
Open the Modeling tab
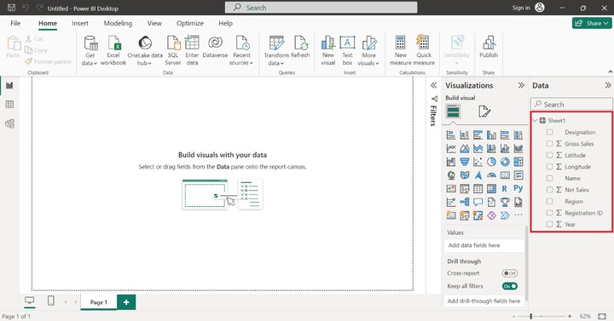(x=118, y=23)
